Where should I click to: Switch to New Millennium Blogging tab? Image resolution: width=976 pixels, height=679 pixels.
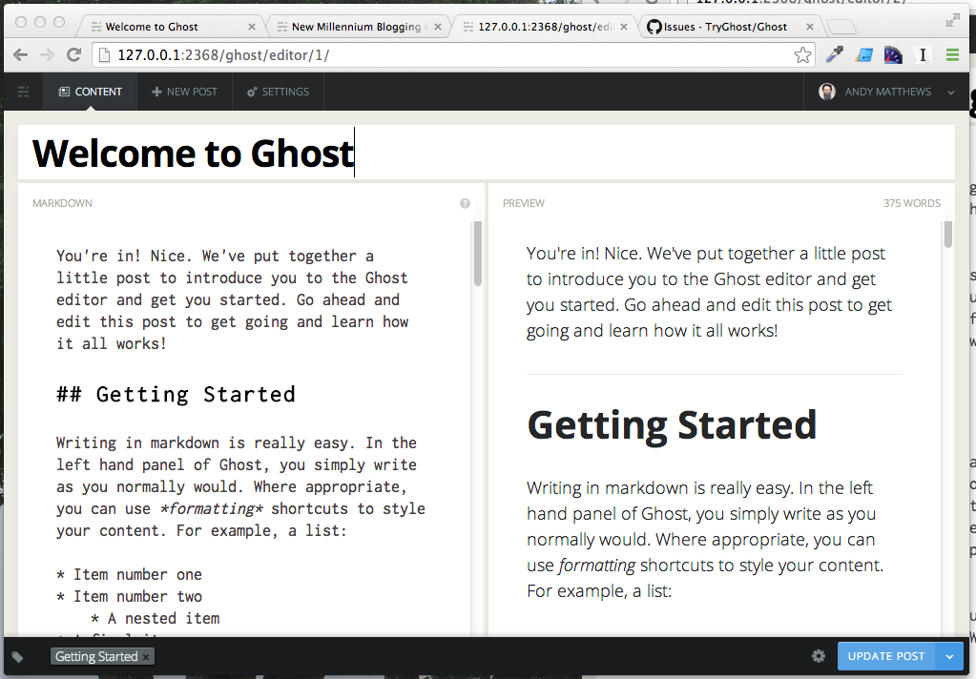point(357,27)
